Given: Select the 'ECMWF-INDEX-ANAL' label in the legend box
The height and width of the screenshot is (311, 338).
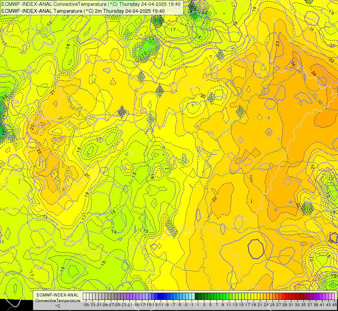Looking at the screenshot, I should pos(57,295).
